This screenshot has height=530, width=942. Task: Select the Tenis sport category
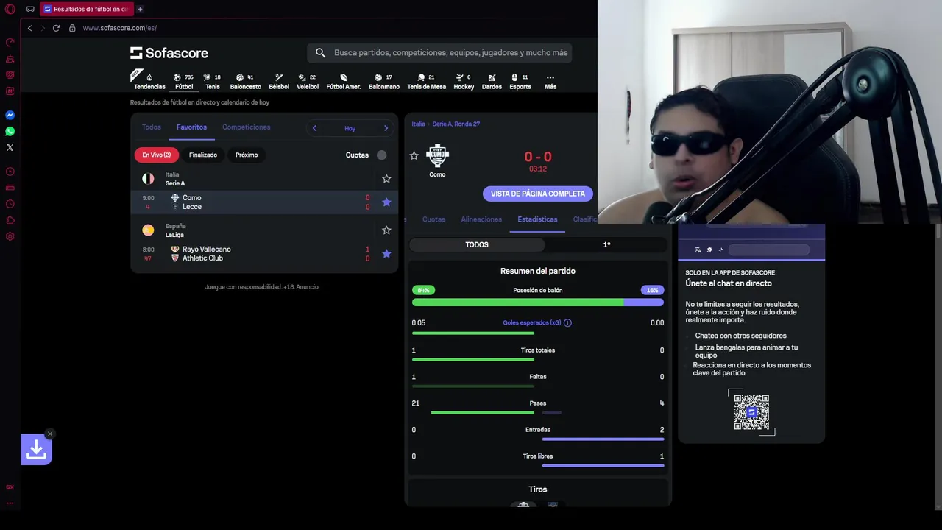(x=212, y=81)
